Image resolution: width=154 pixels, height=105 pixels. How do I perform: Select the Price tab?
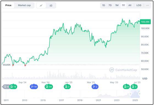coord(8,5)
